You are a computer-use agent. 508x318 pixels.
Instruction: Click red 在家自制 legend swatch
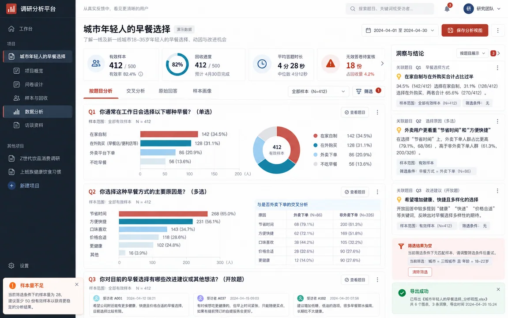pyautogui.click(x=316, y=136)
